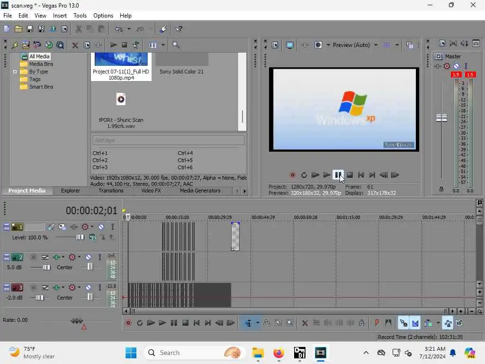The height and width of the screenshot is (364, 485).
Task: Click the Undo arrow icon
Action: pyautogui.click(x=119, y=29)
